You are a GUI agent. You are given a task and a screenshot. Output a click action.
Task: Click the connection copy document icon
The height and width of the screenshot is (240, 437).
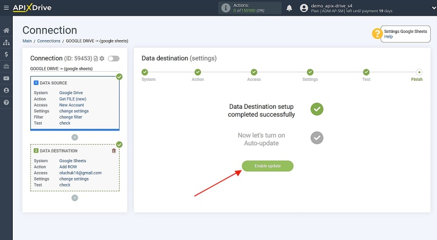coord(96,58)
